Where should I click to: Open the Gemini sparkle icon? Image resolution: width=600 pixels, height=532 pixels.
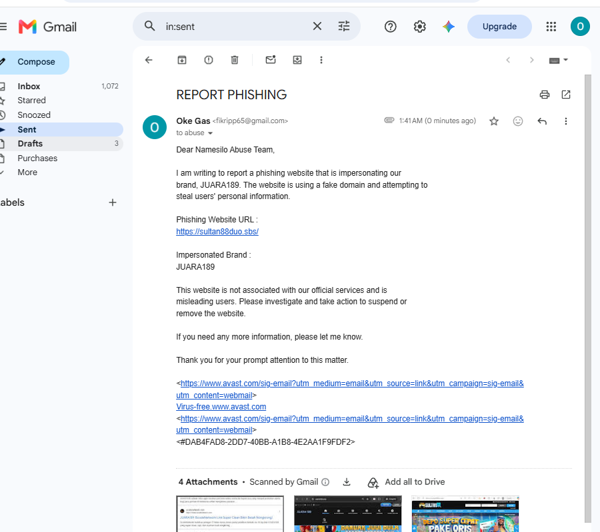tap(449, 27)
